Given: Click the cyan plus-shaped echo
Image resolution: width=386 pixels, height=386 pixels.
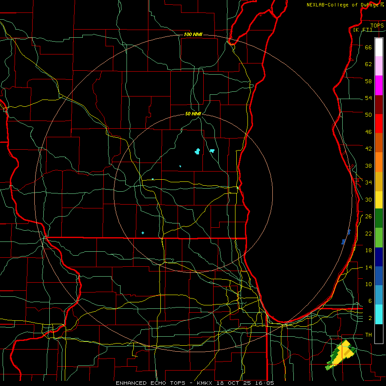Looking at the screenshot, I should pyautogui.click(x=143, y=232).
